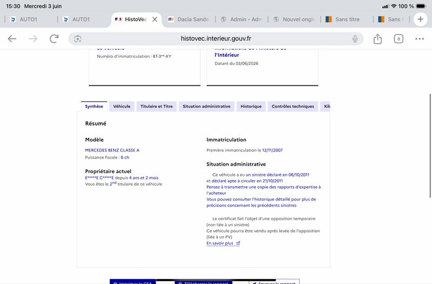Tap the share icon in the toolbar

click(377, 39)
